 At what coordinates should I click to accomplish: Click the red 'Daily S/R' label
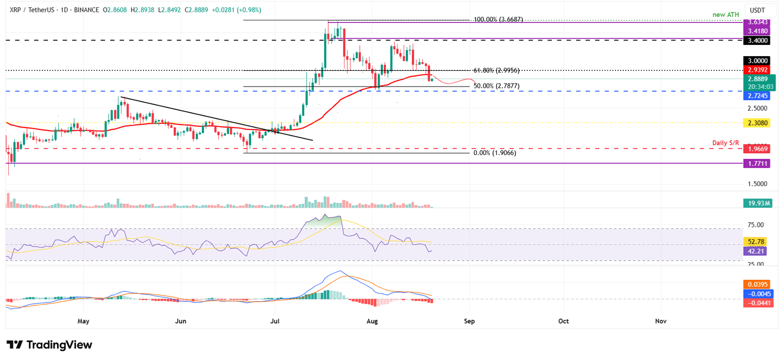[725, 143]
